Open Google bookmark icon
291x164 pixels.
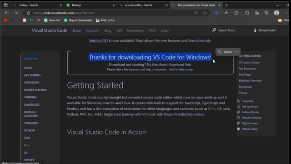[24, 20]
